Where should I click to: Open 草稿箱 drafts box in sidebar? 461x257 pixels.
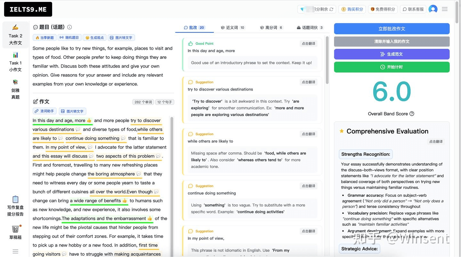click(x=15, y=232)
